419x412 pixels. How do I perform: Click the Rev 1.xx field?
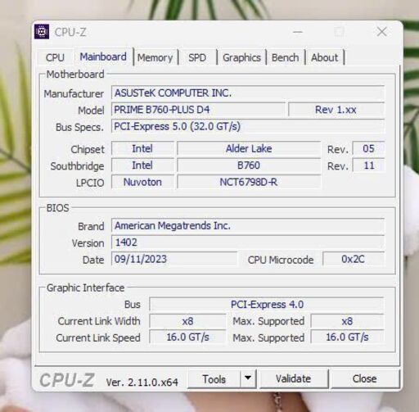coord(336,110)
